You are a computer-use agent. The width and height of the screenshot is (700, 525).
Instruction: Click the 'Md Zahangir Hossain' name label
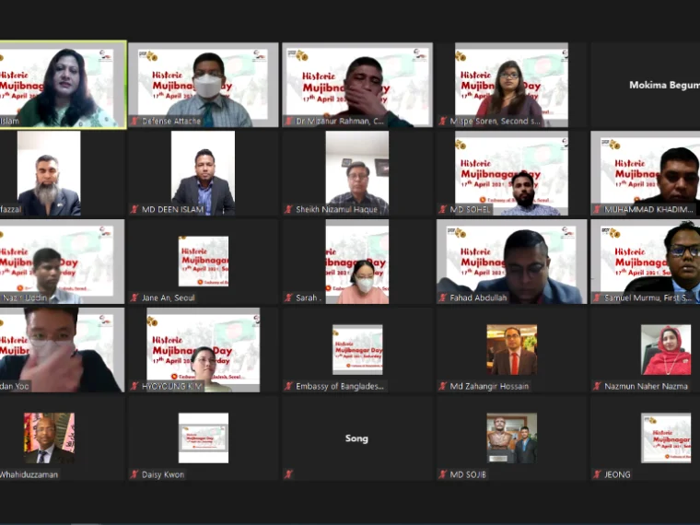(x=489, y=386)
